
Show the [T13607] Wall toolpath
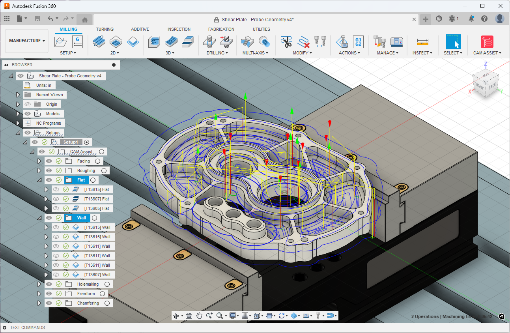(x=55, y=275)
